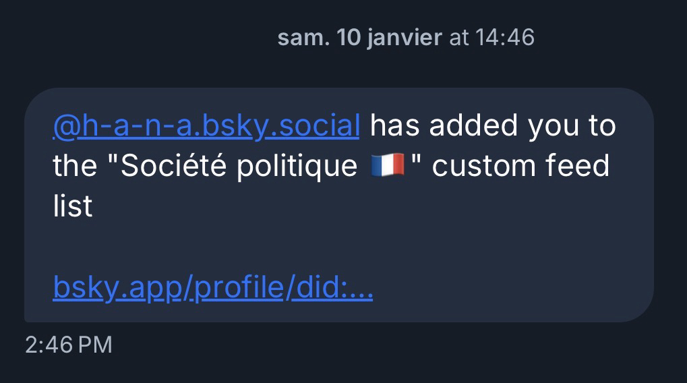The width and height of the screenshot is (687, 383).
Task: Click the "at" word in date header
Action: pos(458,38)
